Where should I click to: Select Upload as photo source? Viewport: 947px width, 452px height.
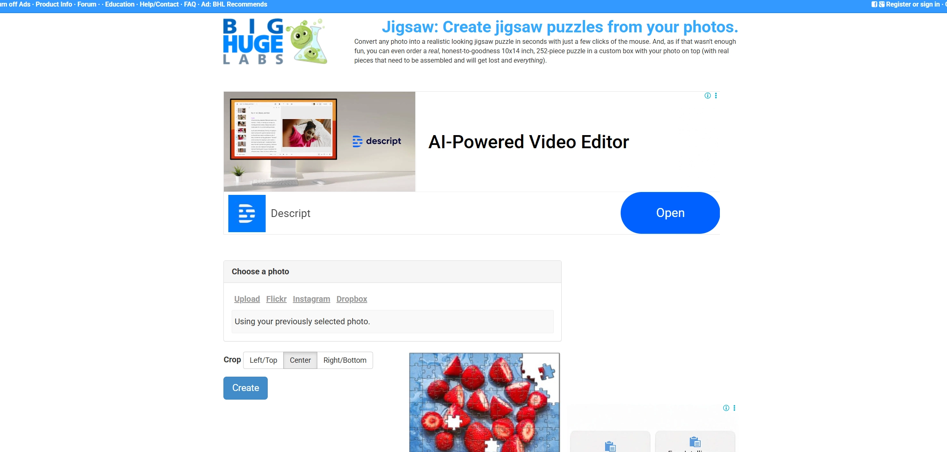(246, 299)
